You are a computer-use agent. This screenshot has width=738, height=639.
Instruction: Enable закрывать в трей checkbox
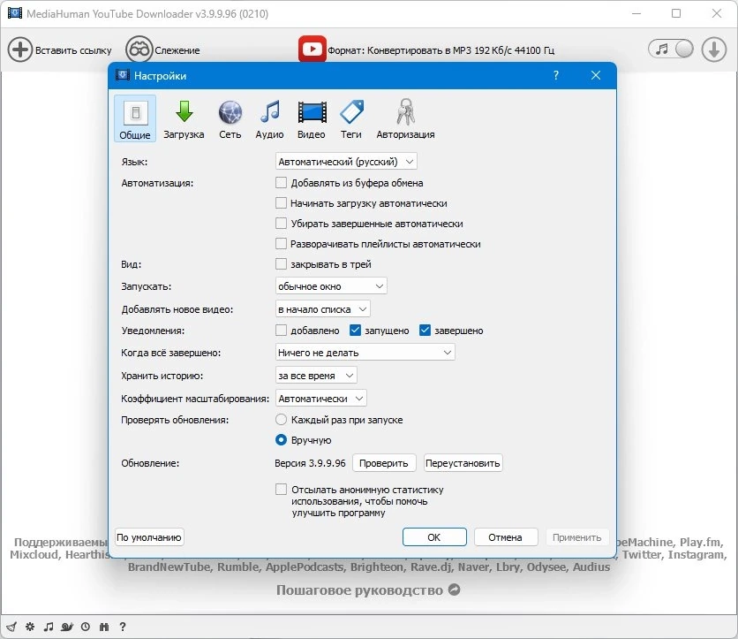pyautogui.click(x=281, y=263)
